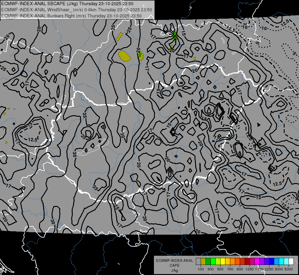Select the bright magenta legend swatch
This screenshot has height=275, width=299.
[x=257, y=262]
